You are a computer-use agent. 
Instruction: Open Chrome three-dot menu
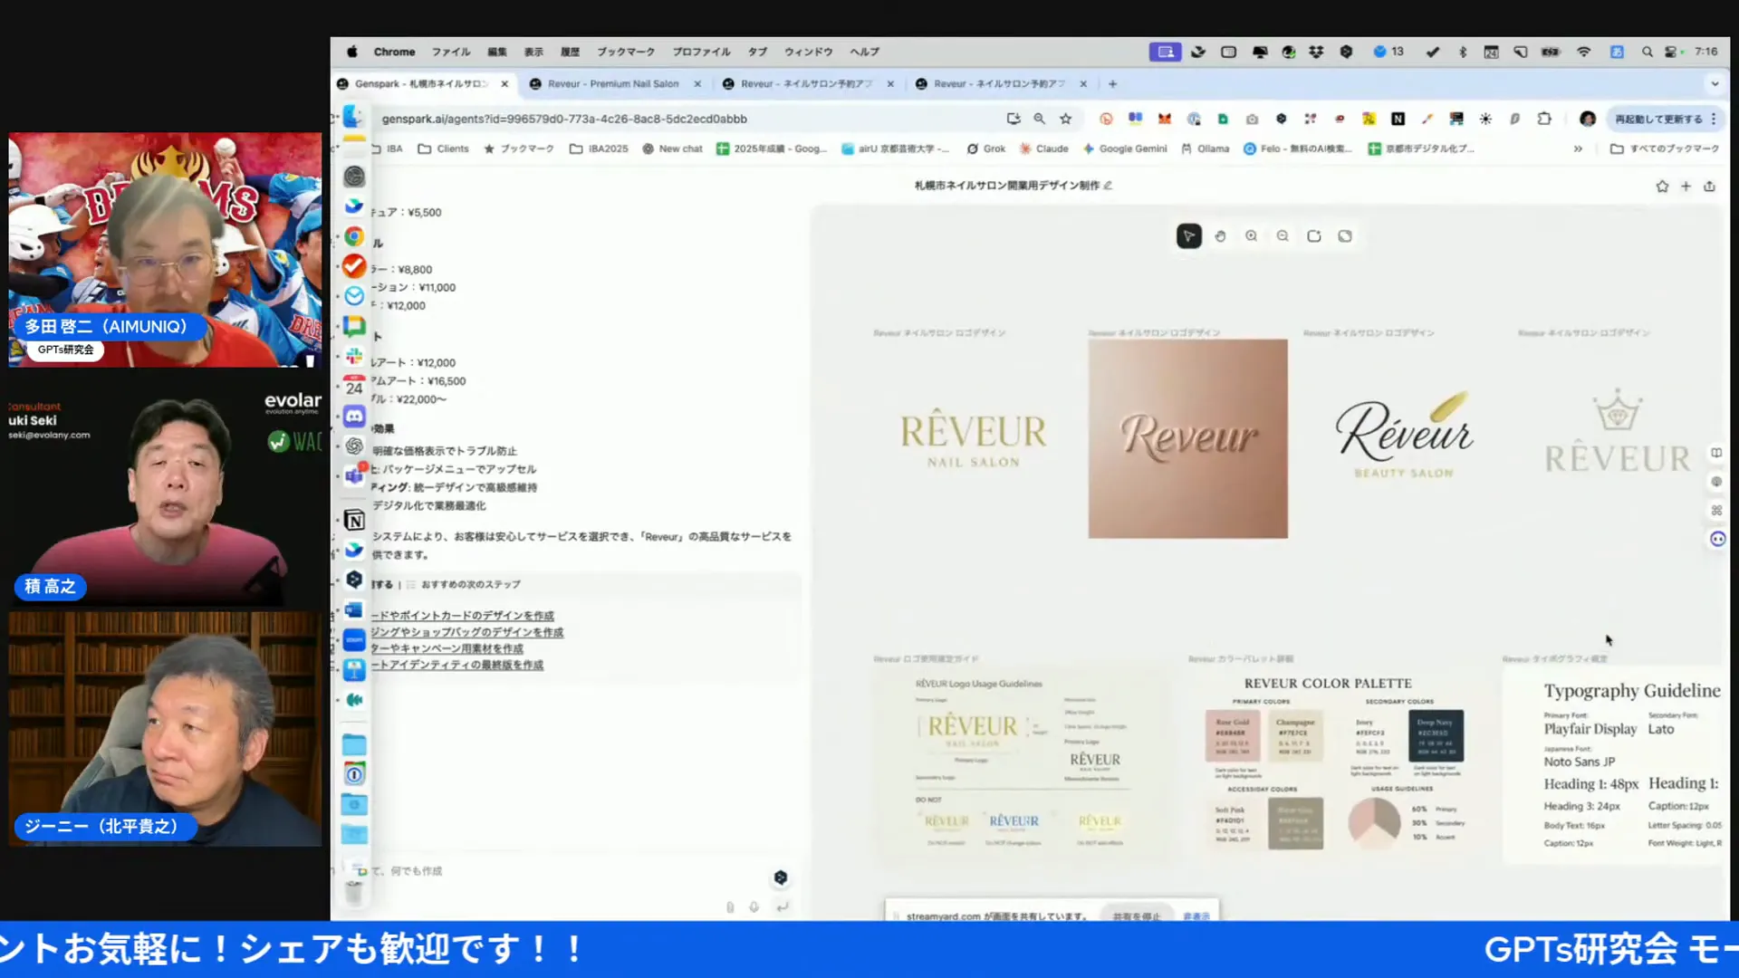click(1714, 119)
